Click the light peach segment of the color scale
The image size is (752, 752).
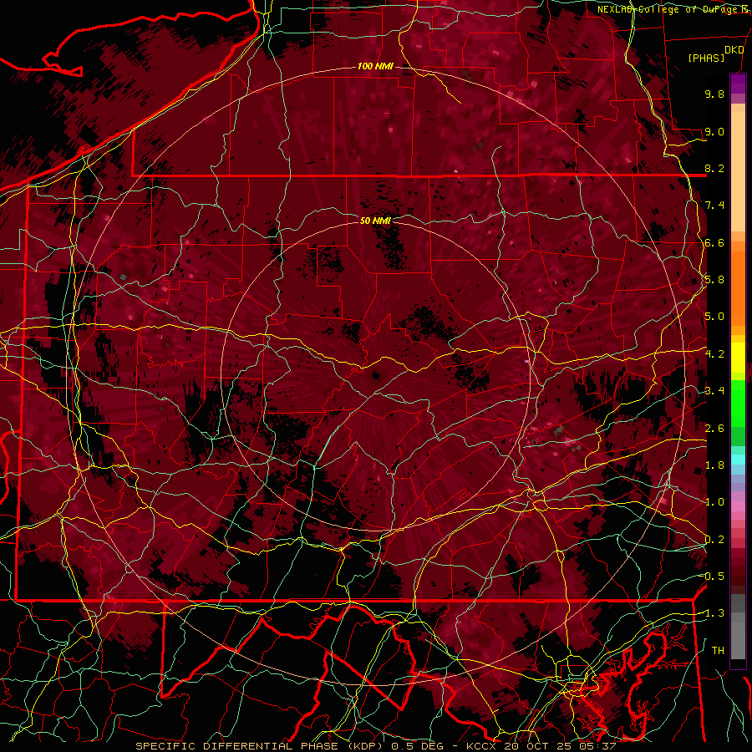click(x=738, y=173)
